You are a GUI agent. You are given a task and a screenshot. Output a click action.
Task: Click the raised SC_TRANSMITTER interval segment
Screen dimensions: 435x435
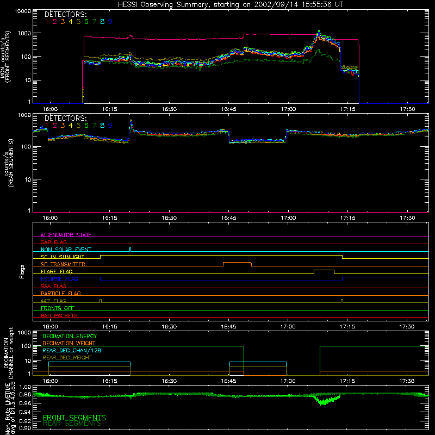point(237,263)
